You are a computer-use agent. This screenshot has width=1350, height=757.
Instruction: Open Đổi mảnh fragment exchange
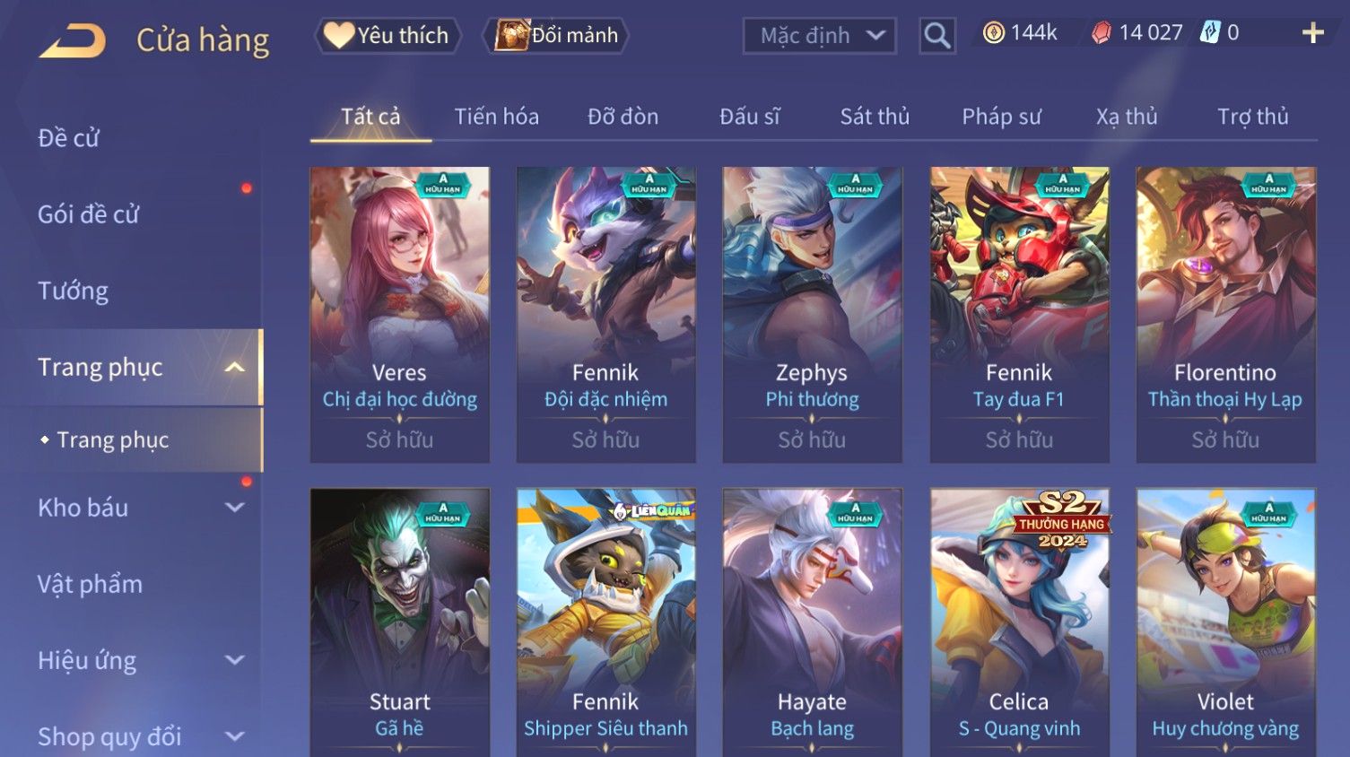pos(556,36)
